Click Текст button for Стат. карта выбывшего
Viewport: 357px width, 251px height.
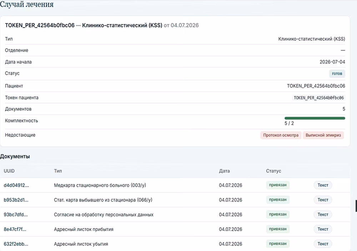click(x=323, y=200)
